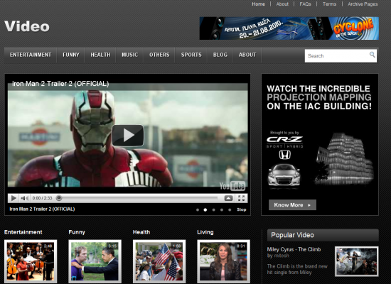
Task: Click the Miley Cyrus - The Climb title
Action: pos(294,249)
